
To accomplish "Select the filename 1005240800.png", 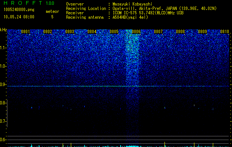I will [x=19, y=10].
